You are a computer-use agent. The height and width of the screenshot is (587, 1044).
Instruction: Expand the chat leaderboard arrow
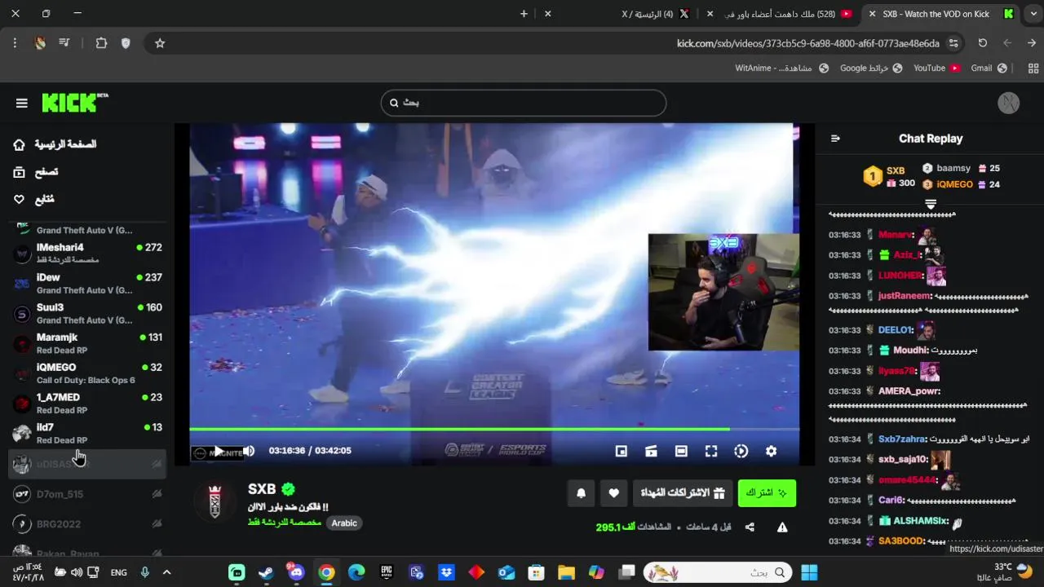coord(931,204)
